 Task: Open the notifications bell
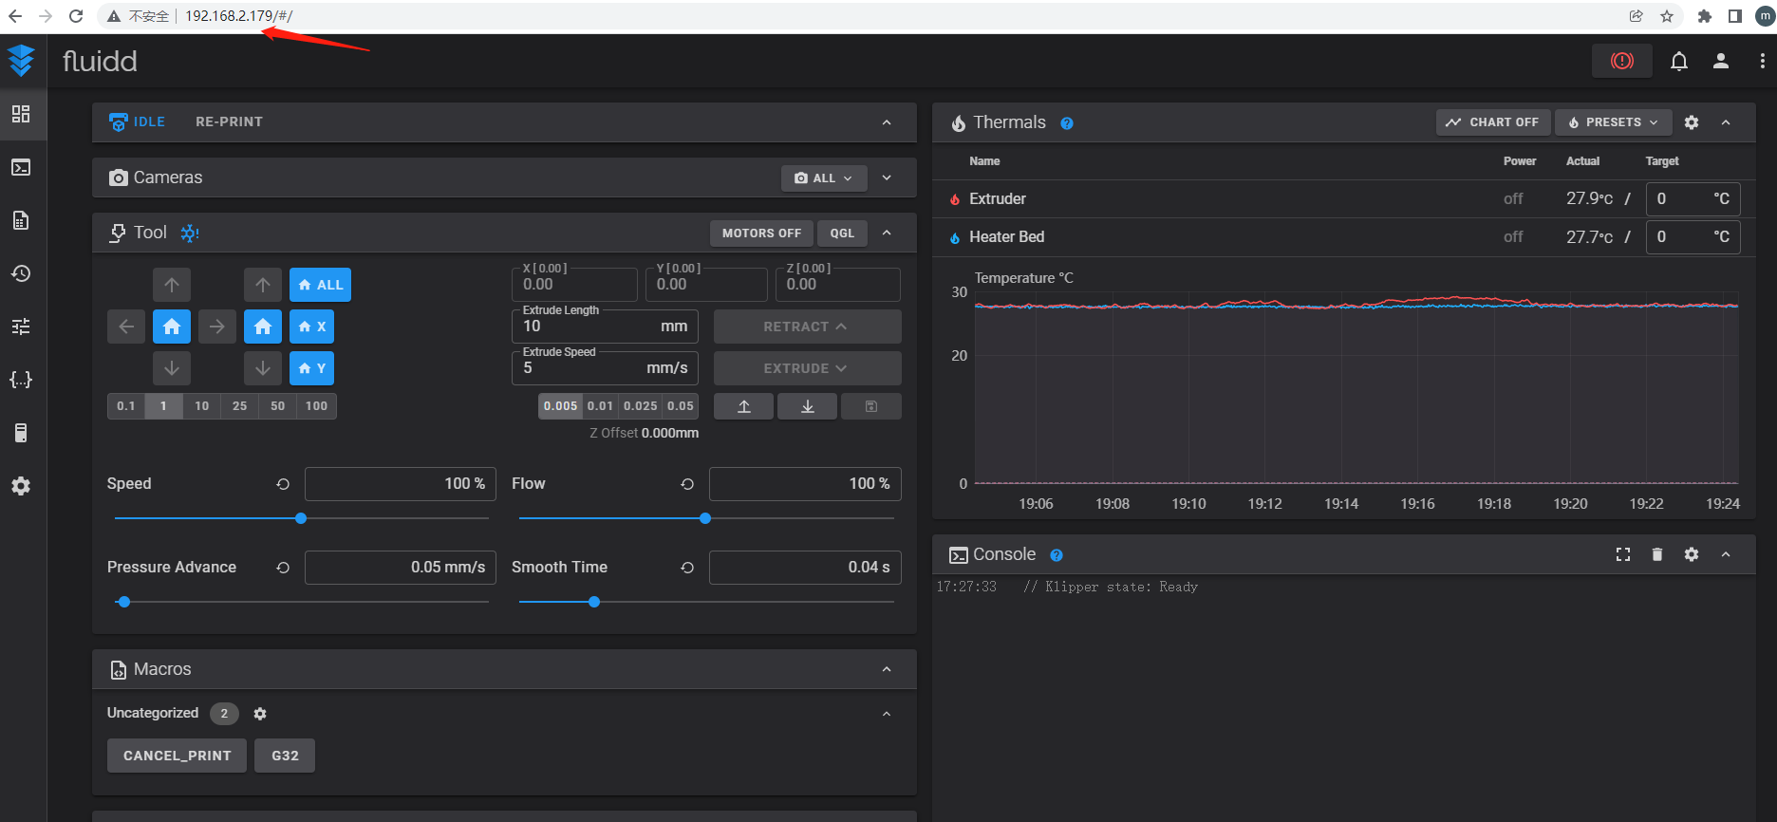1678,62
